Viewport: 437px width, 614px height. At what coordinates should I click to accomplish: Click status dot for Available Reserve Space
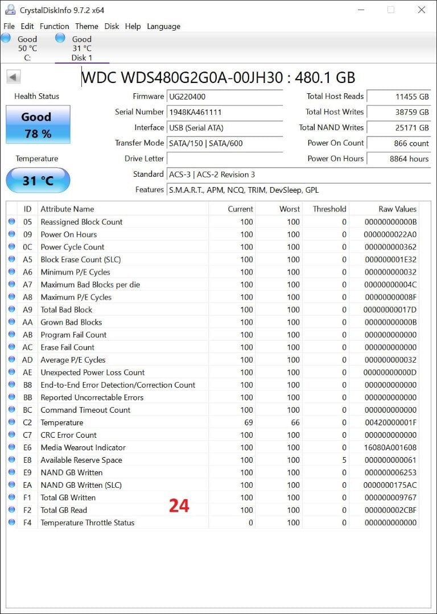[12, 460]
